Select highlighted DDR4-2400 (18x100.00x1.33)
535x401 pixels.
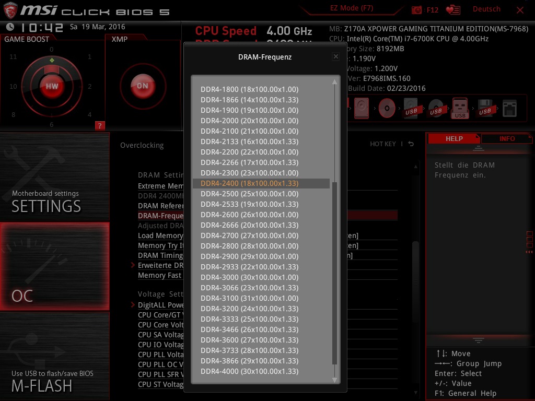pyautogui.click(x=261, y=183)
